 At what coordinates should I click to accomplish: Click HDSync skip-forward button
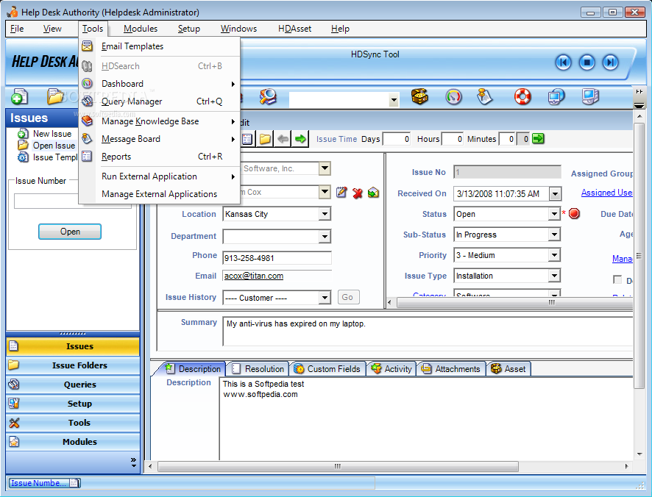610,62
